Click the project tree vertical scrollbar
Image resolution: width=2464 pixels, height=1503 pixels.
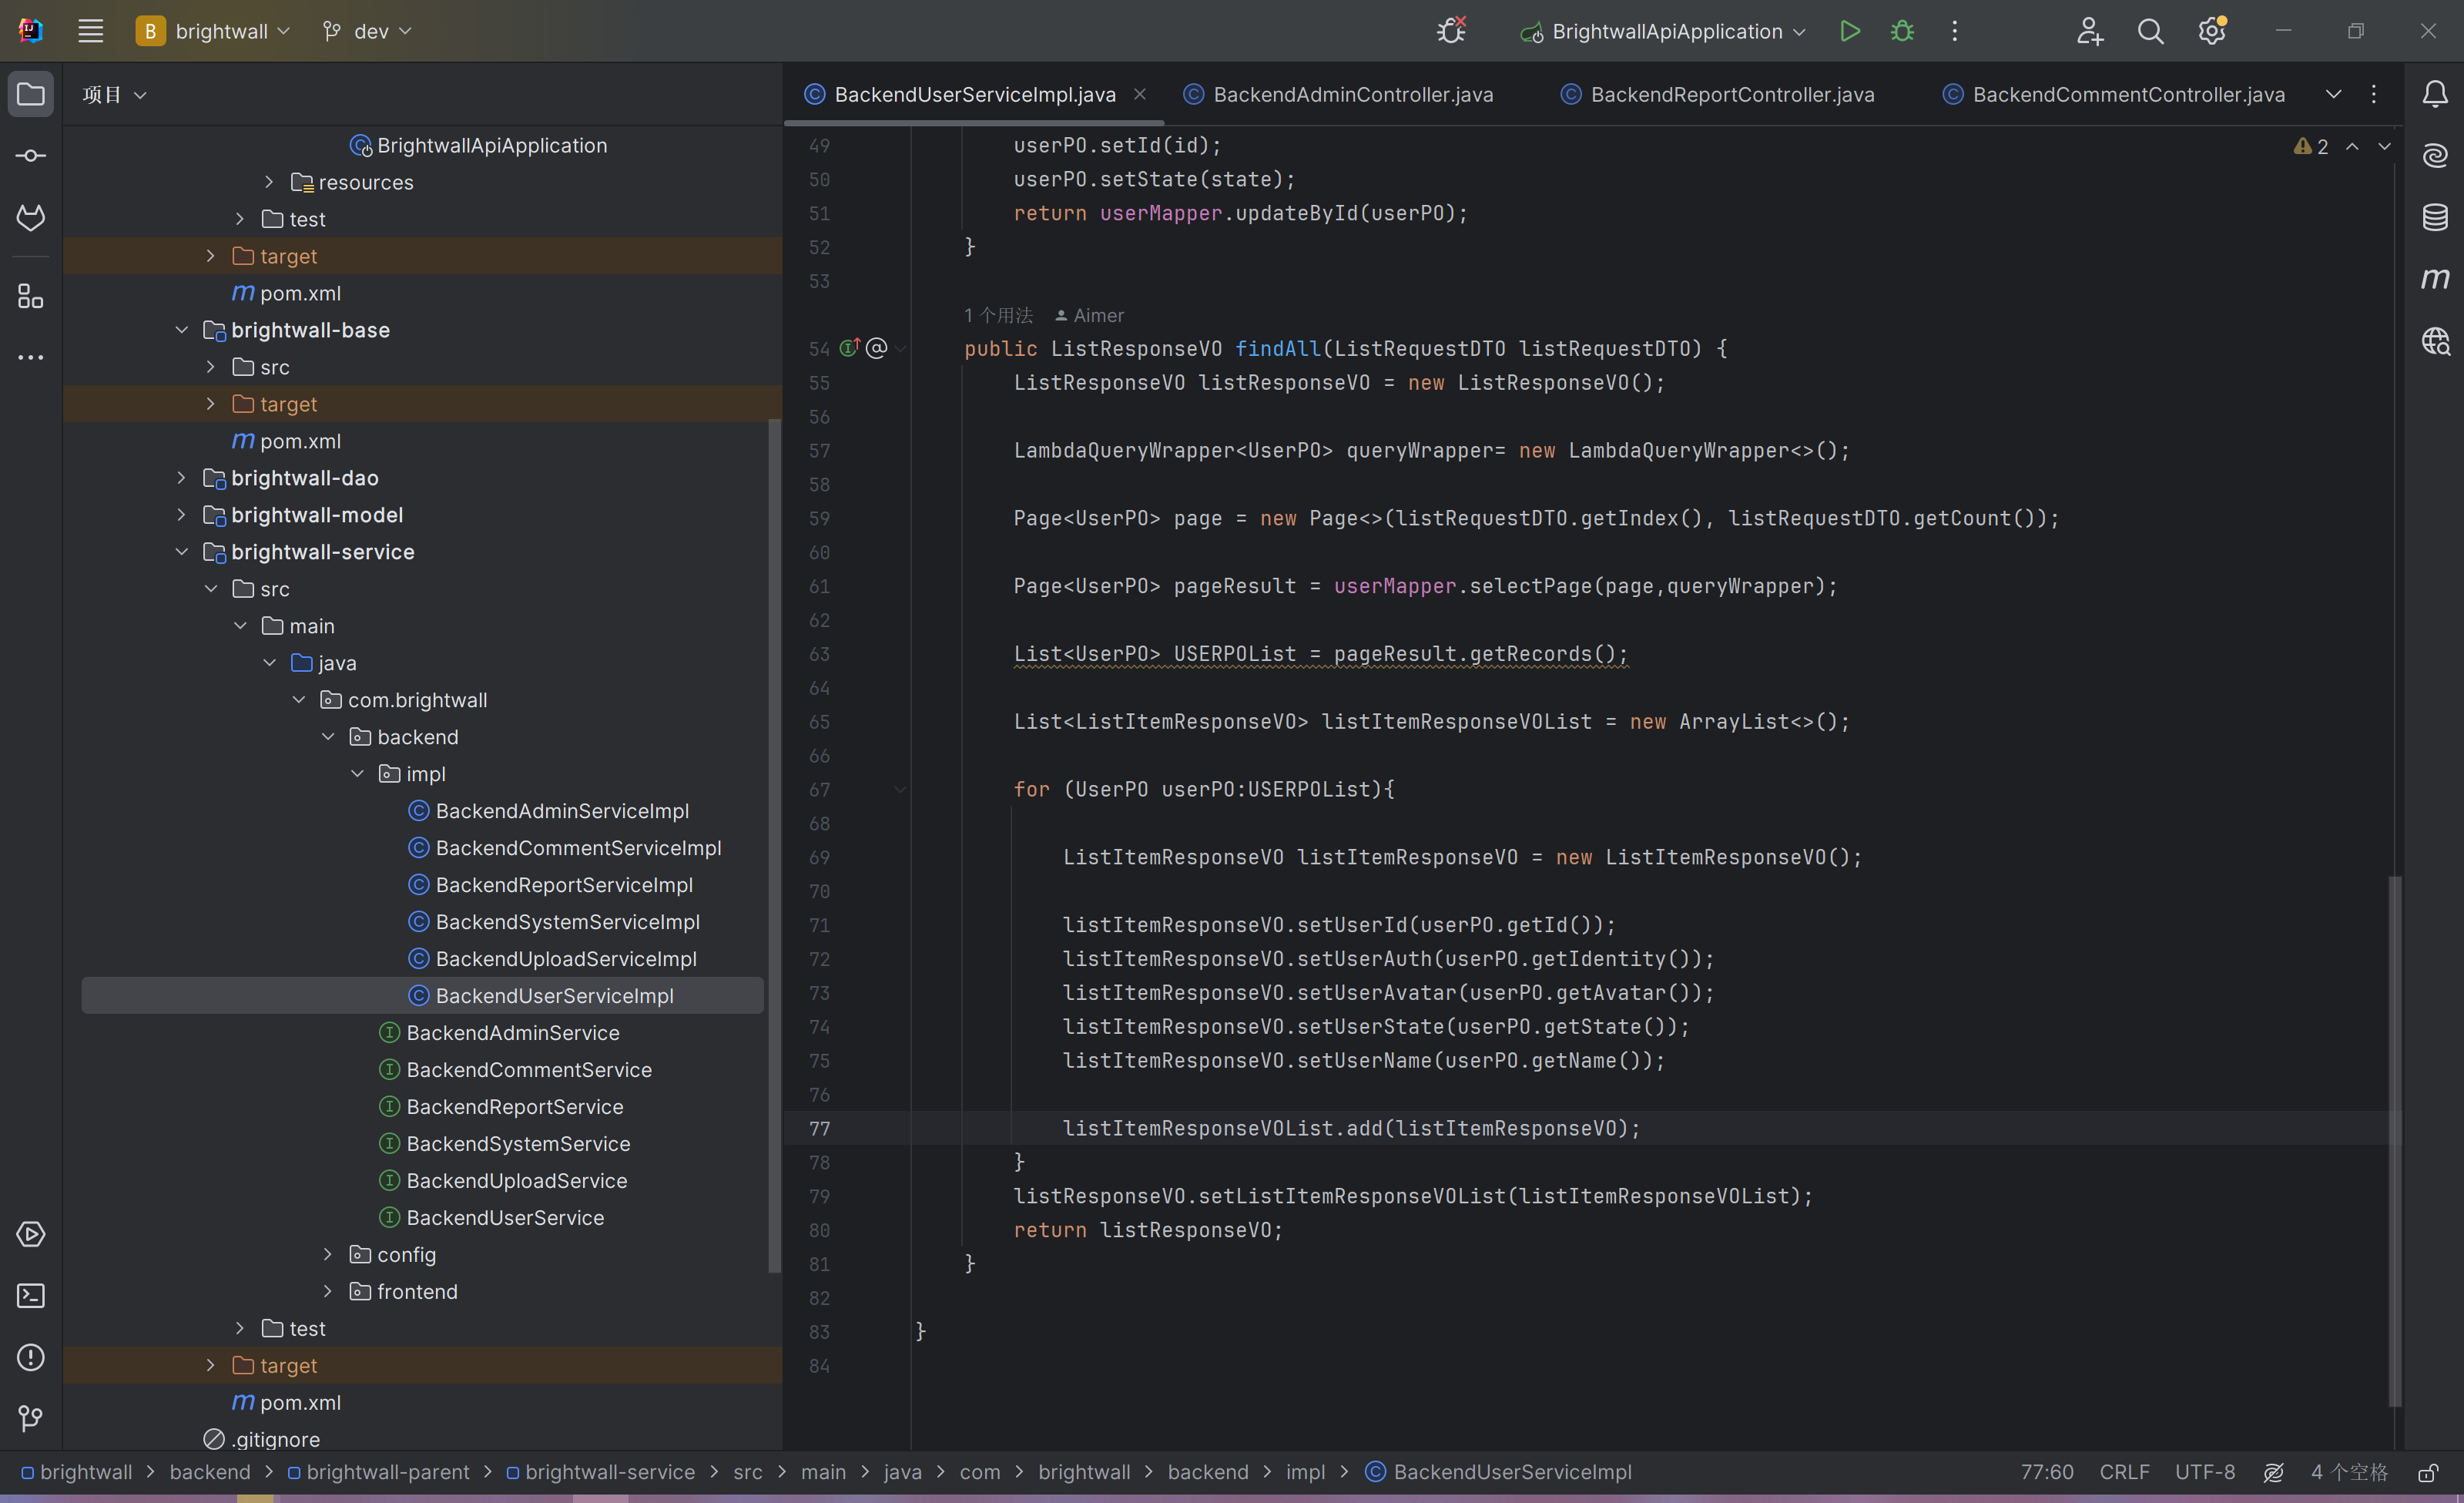coord(774,845)
